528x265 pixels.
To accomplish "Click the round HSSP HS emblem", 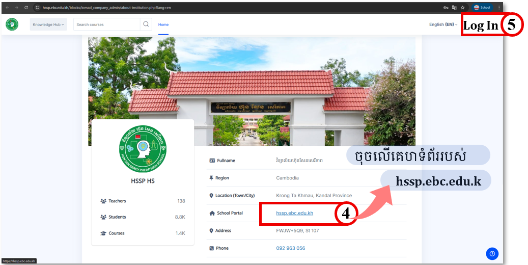I will (143, 148).
